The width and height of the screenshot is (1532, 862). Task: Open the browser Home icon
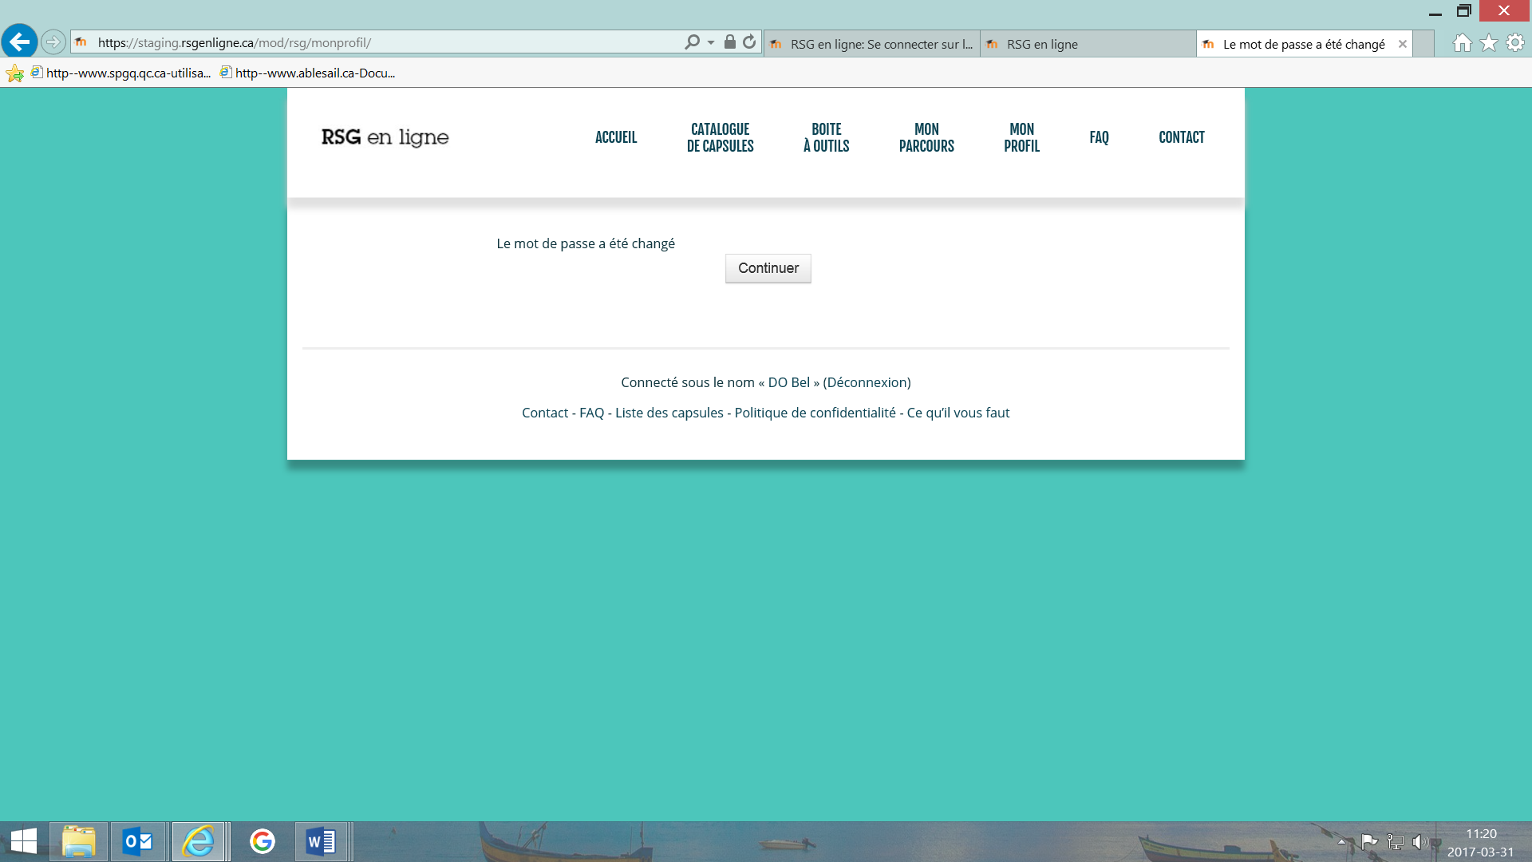(x=1462, y=43)
